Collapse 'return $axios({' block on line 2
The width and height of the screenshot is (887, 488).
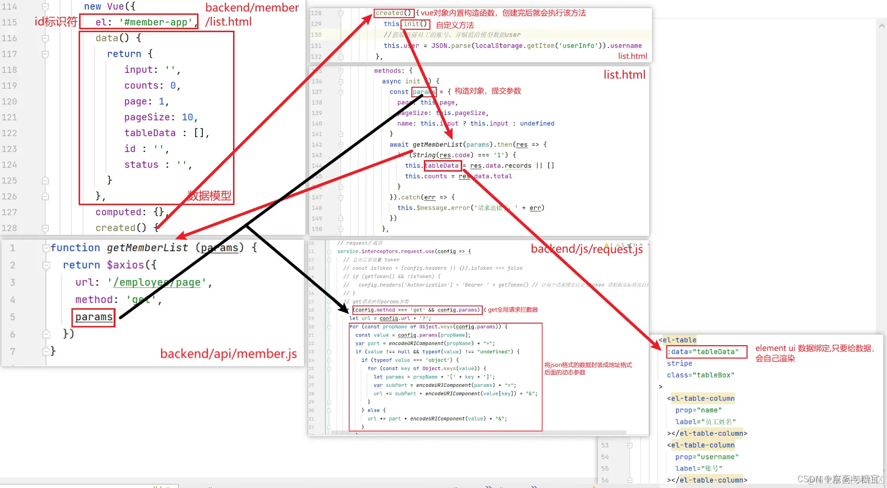tap(46, 265)
